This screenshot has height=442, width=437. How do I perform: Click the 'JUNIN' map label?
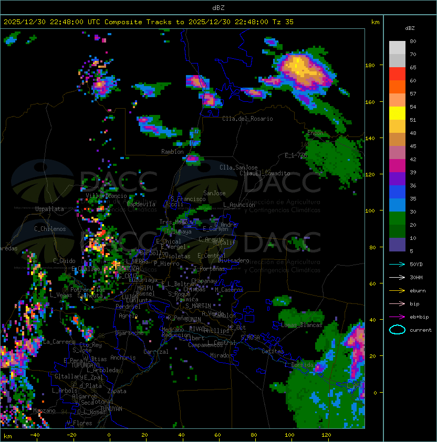(193, 319)
